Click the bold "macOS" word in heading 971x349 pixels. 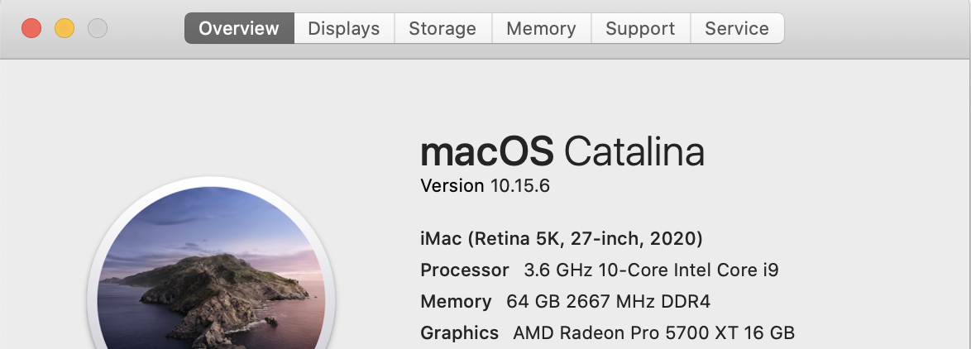[486, 152]
